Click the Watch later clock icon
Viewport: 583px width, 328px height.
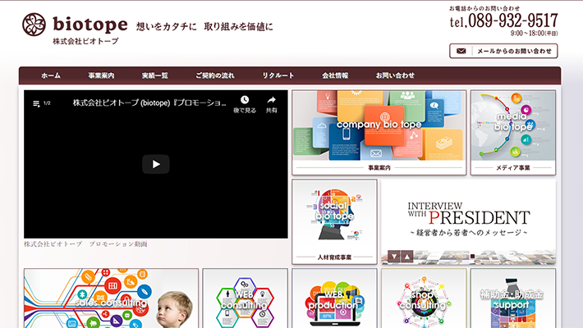point(244,99)
